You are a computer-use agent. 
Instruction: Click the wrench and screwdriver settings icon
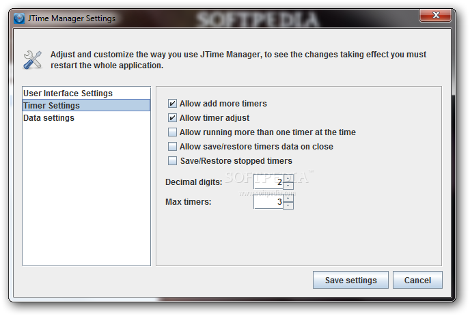click(32, 59)
